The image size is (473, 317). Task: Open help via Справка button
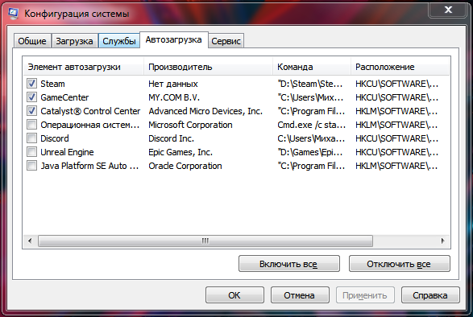pyautogui.click(x=430, y=295)
